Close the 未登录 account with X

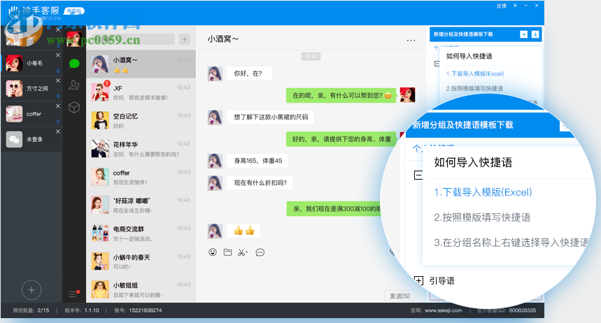(58, 131)
